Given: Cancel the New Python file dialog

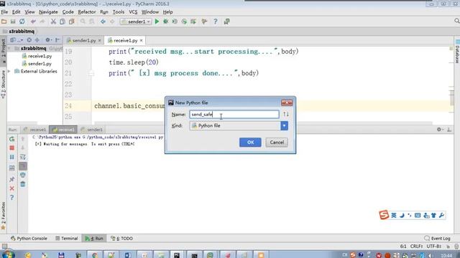Looking at the screenshot, I should point(277,143).
